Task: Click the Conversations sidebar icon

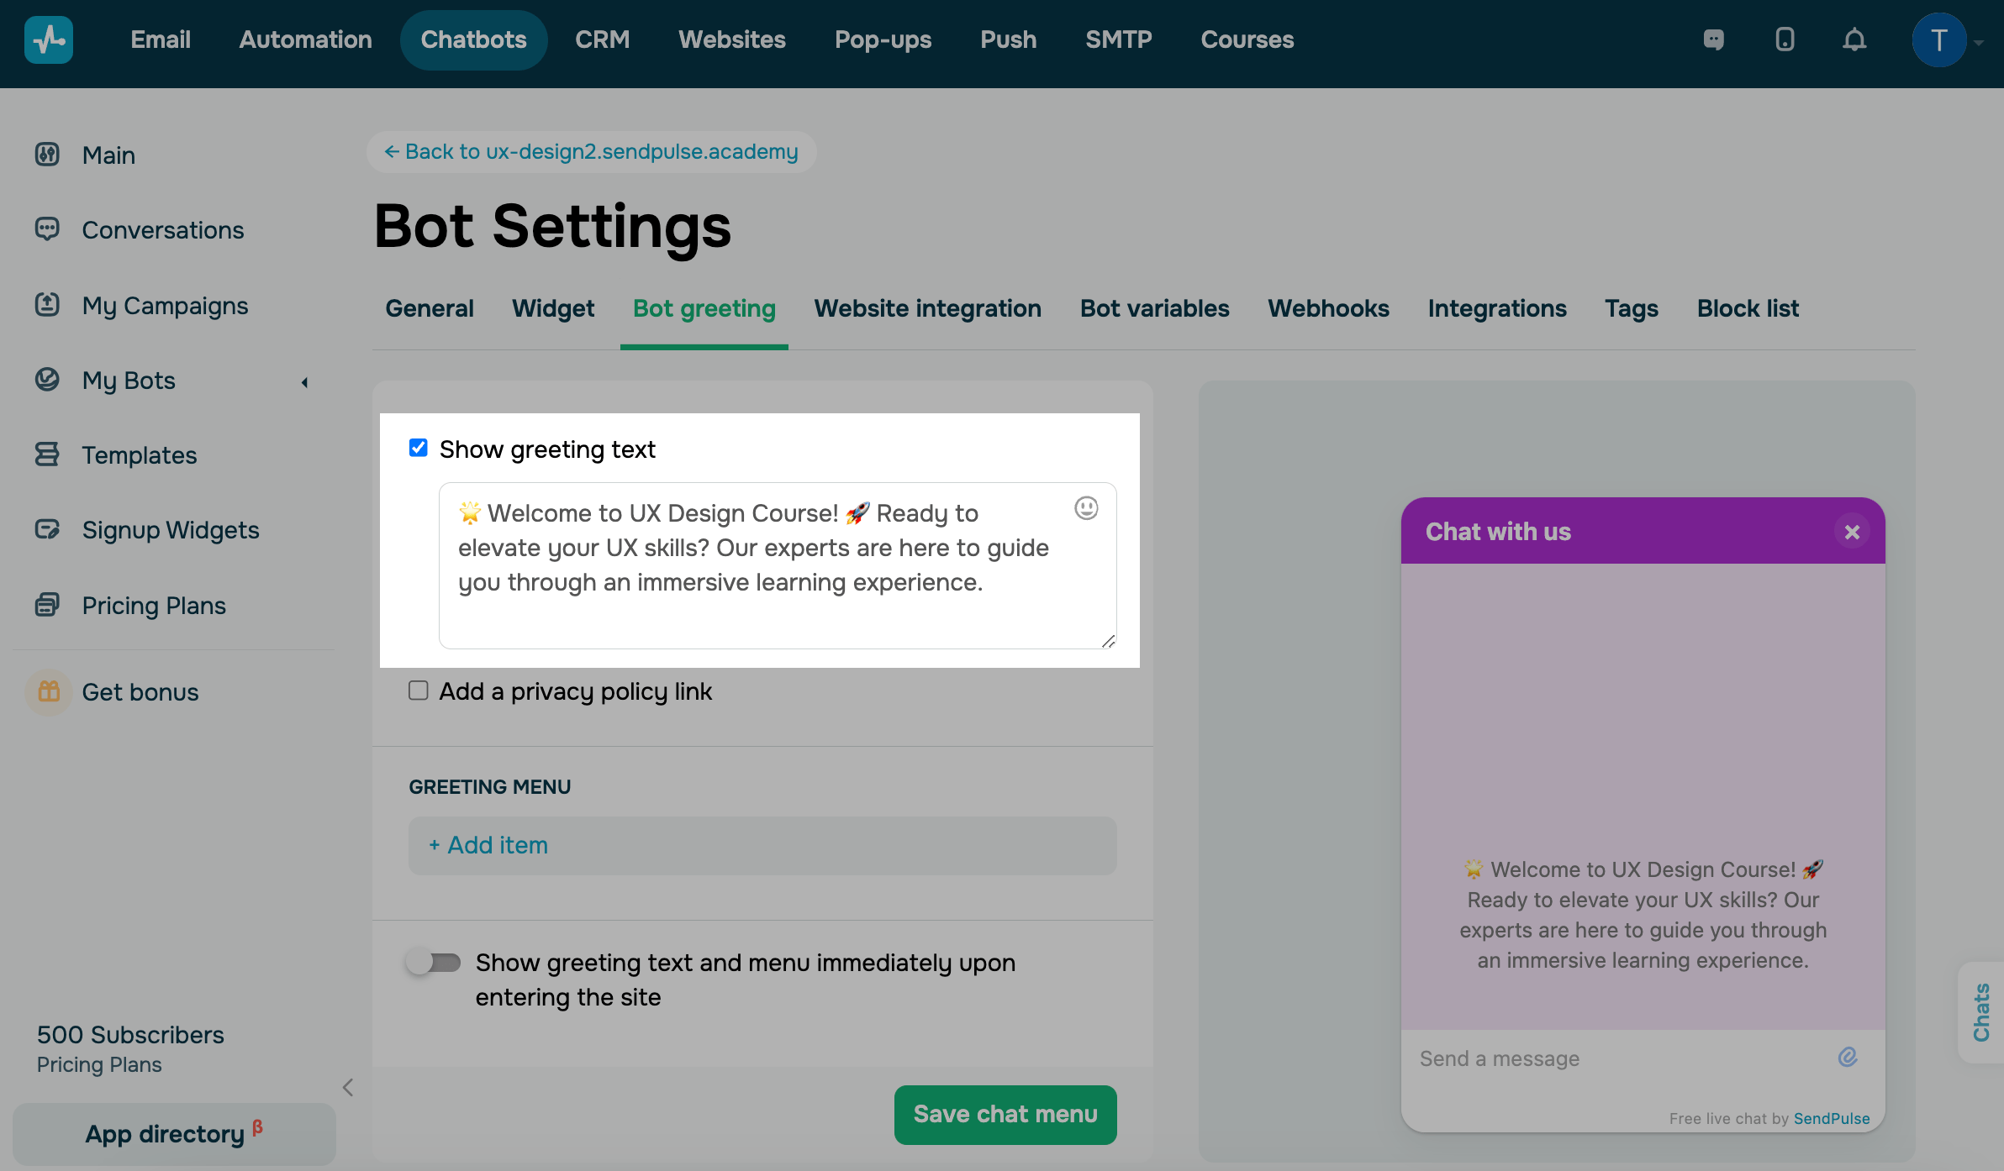Action: coord(47,229)
